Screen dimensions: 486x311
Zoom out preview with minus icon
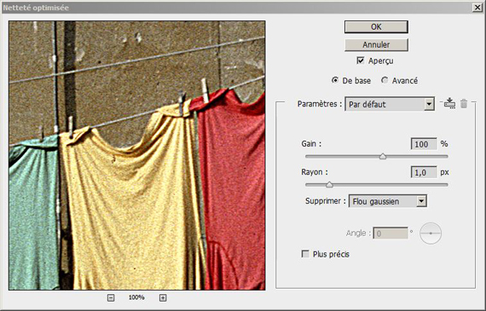point(111,297)
